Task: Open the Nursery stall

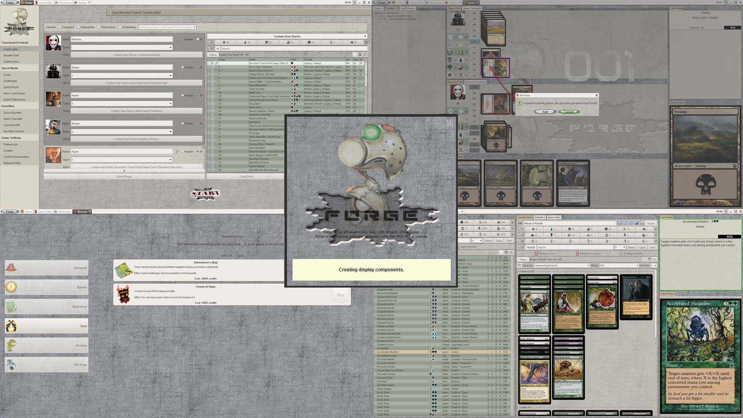Action: (46, 345)
